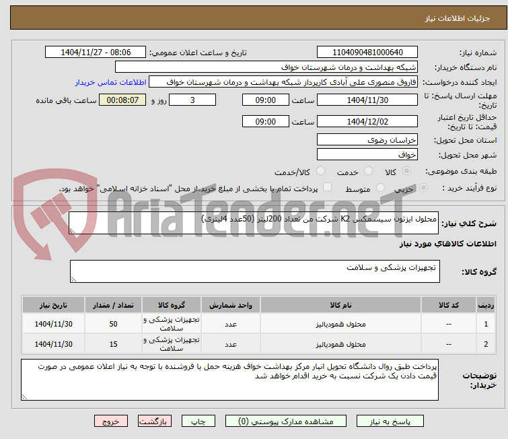Click محلول همودیالیز in row 2

click(340, 344)
